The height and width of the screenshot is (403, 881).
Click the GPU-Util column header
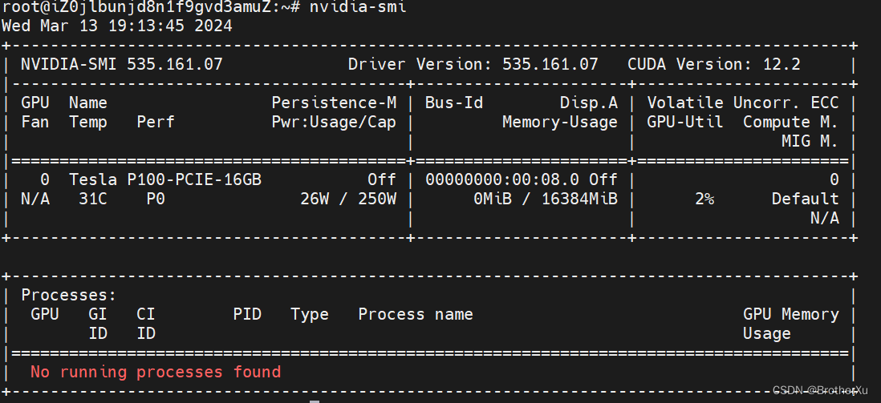(685, 122)
